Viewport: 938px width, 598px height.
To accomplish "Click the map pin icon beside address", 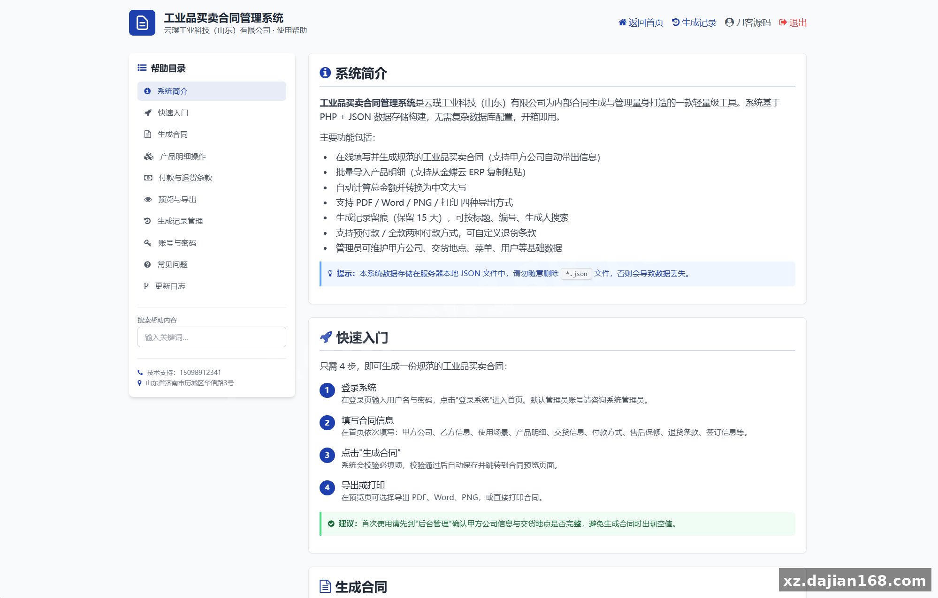I will [x=139, y=383].
